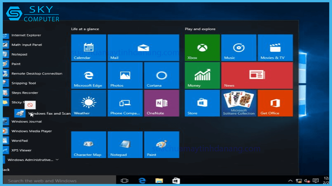Open the Weather tile
Screen dimensions: 332x186
click(89, 103)
